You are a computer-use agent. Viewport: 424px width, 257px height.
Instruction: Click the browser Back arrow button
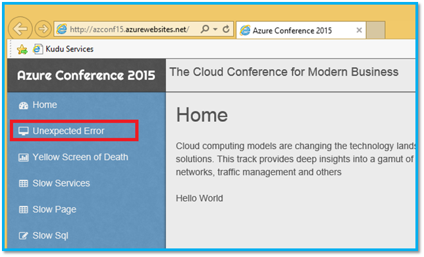click(x=20, y=29)
